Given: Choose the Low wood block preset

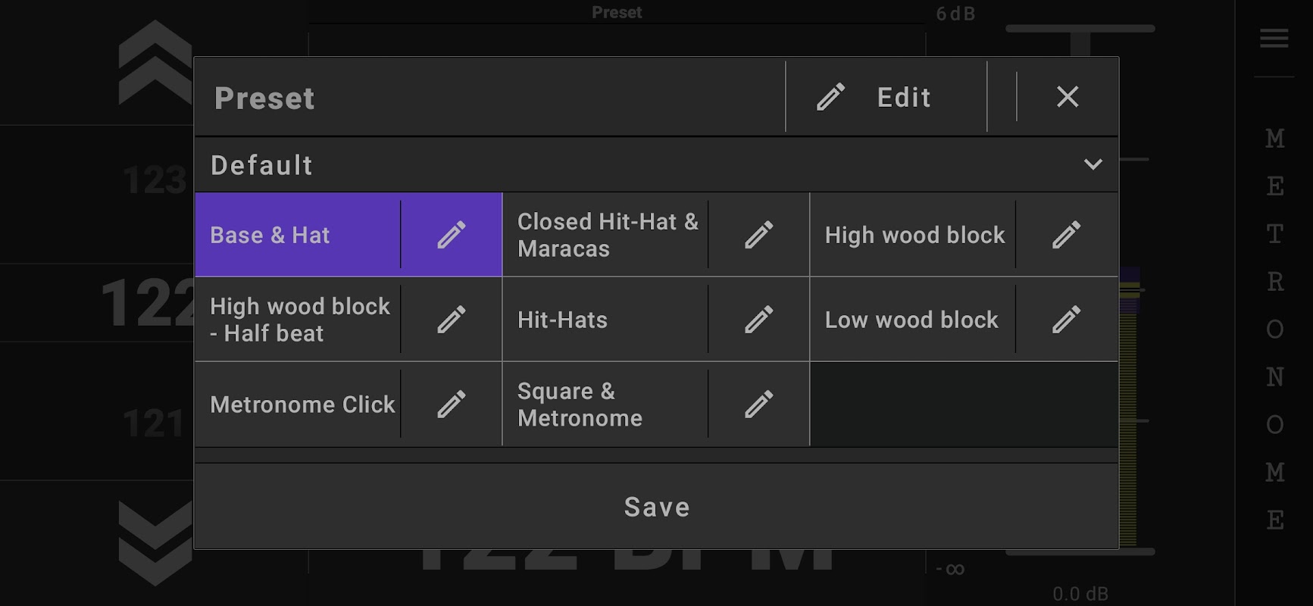Looking at the screenshot, I should tap(912, 320).
